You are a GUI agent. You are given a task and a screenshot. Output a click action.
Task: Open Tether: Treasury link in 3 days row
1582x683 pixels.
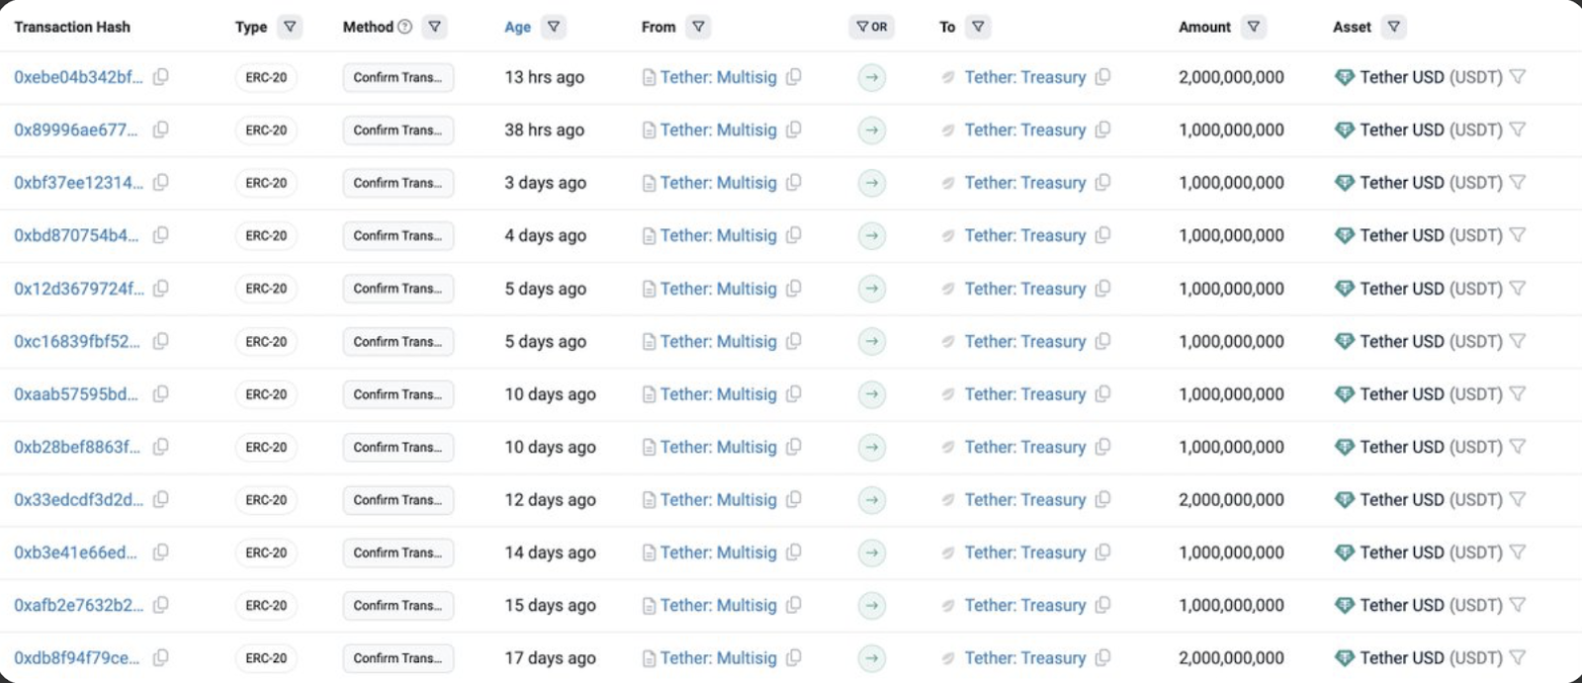[x=1025, y=183]
